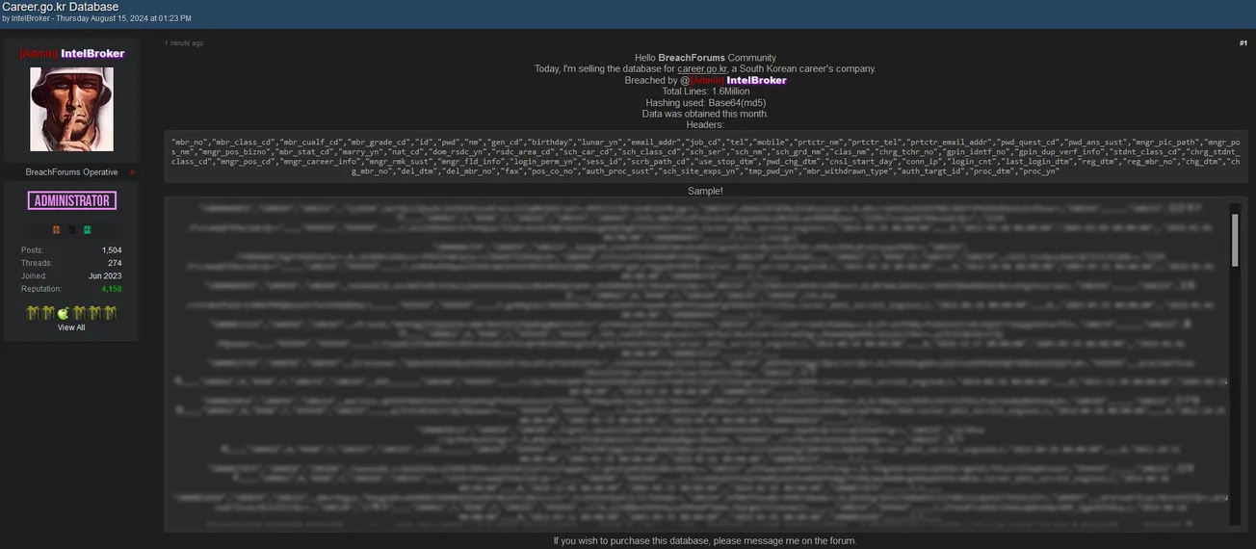1256x549 pixels.
Task: Open the career.go.kr hyperlink in post
Action: 702,68
